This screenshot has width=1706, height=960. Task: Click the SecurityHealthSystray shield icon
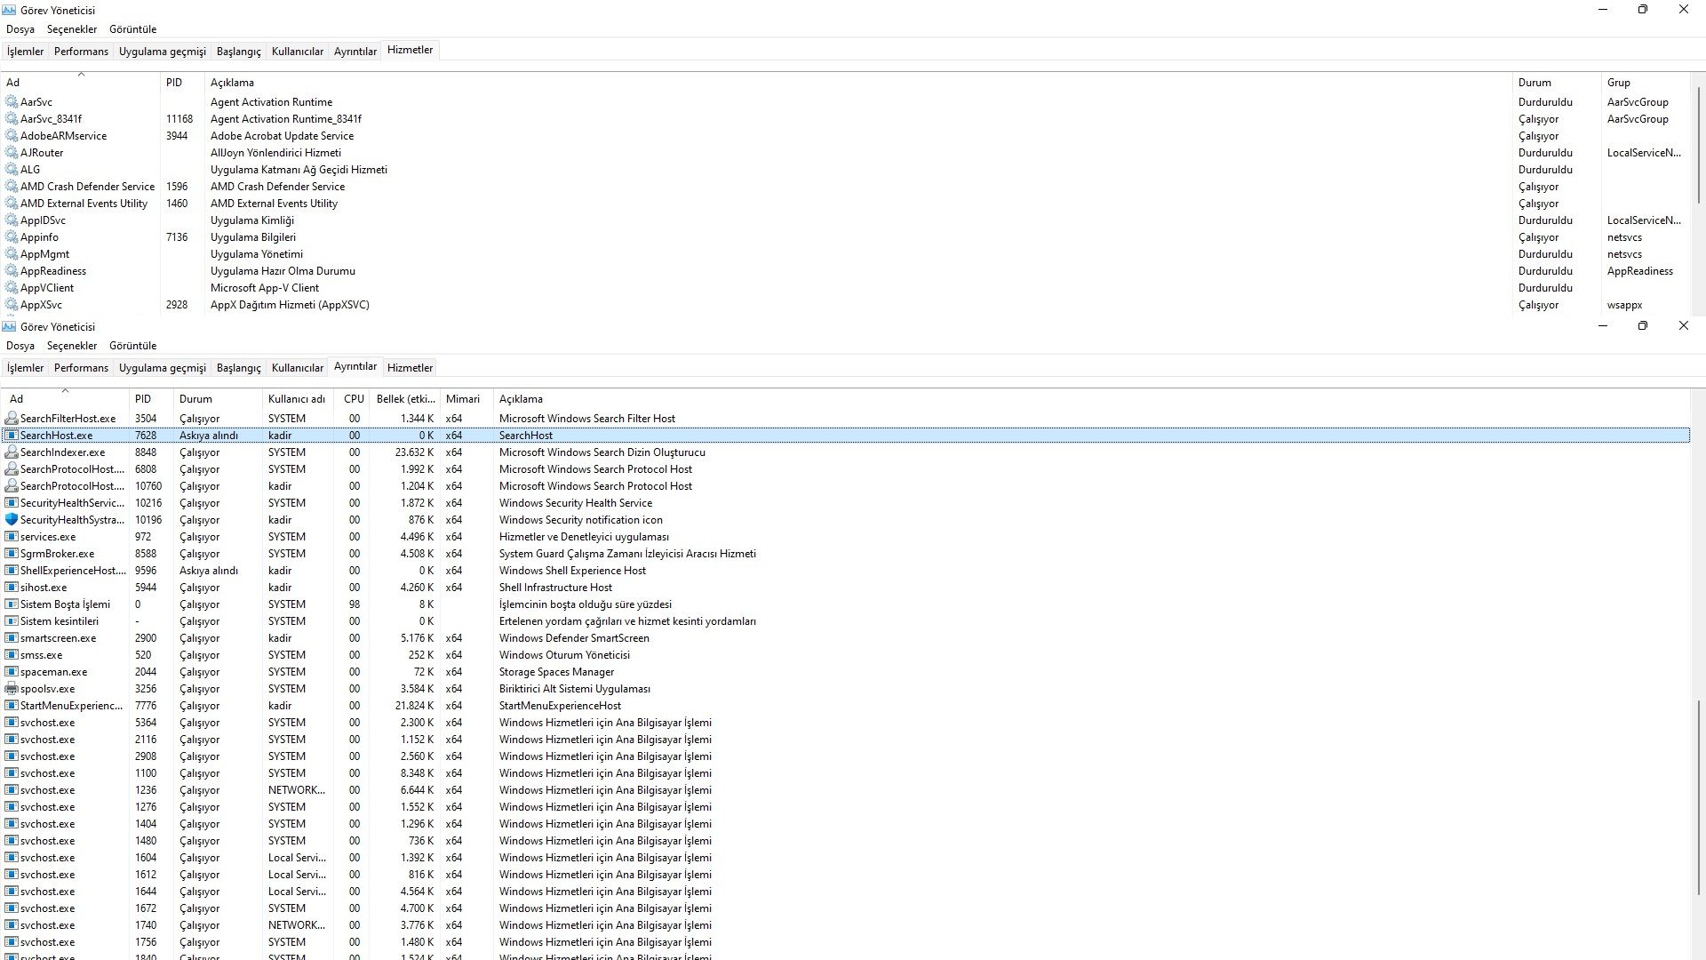click(x=12, y=520)
